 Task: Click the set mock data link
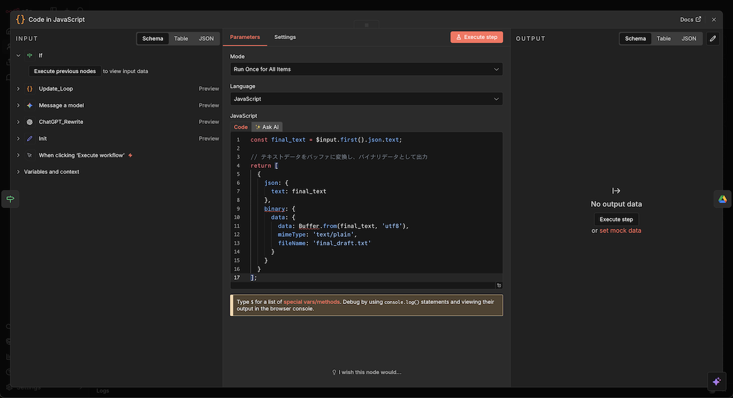point(620,231)
